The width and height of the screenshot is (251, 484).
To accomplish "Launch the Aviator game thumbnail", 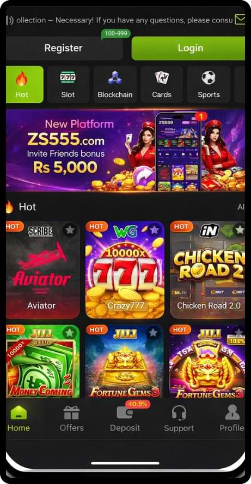I will 43,270.
